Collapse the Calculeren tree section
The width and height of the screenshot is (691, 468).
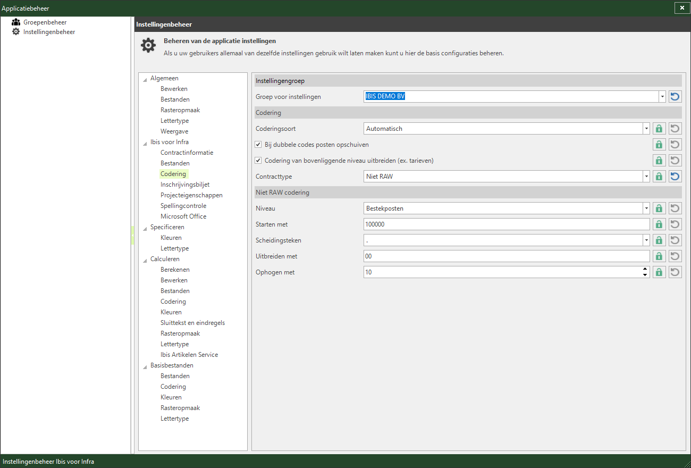145,260
